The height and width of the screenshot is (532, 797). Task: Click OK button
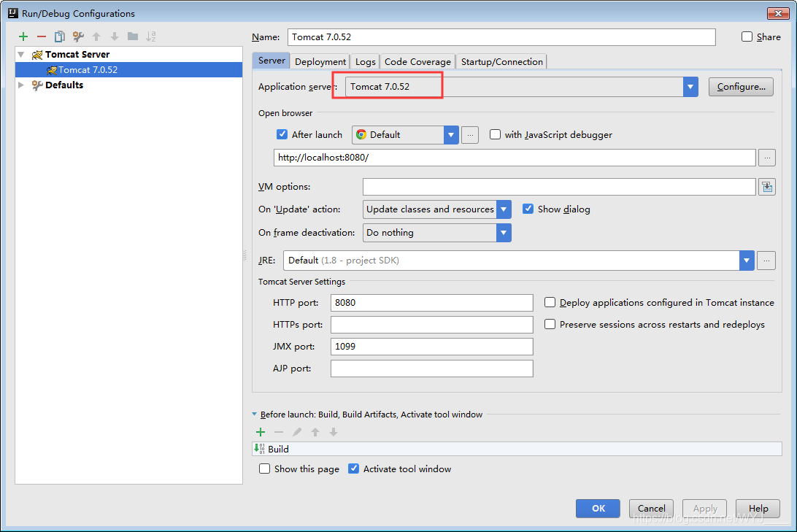(598, 508)
